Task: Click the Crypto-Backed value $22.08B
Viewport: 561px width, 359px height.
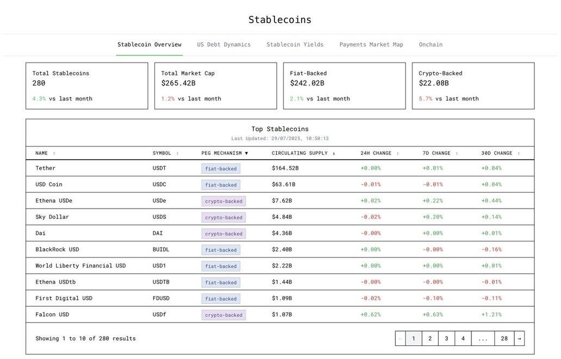Action: [x=434, y=83]
